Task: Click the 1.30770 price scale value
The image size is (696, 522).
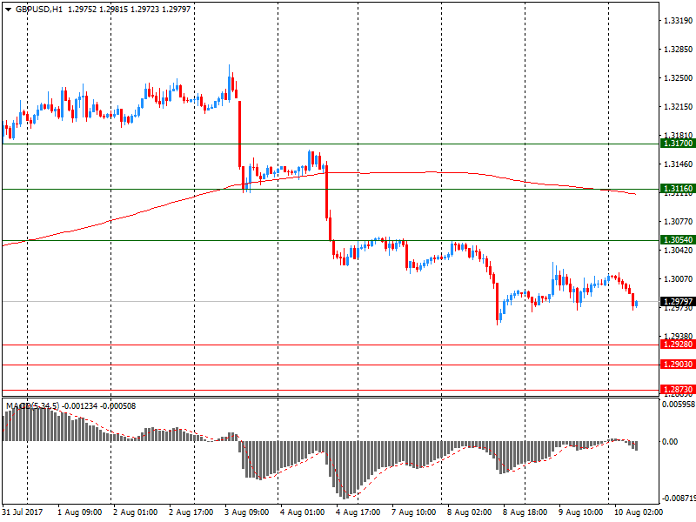Action: [x=678, y=222]
